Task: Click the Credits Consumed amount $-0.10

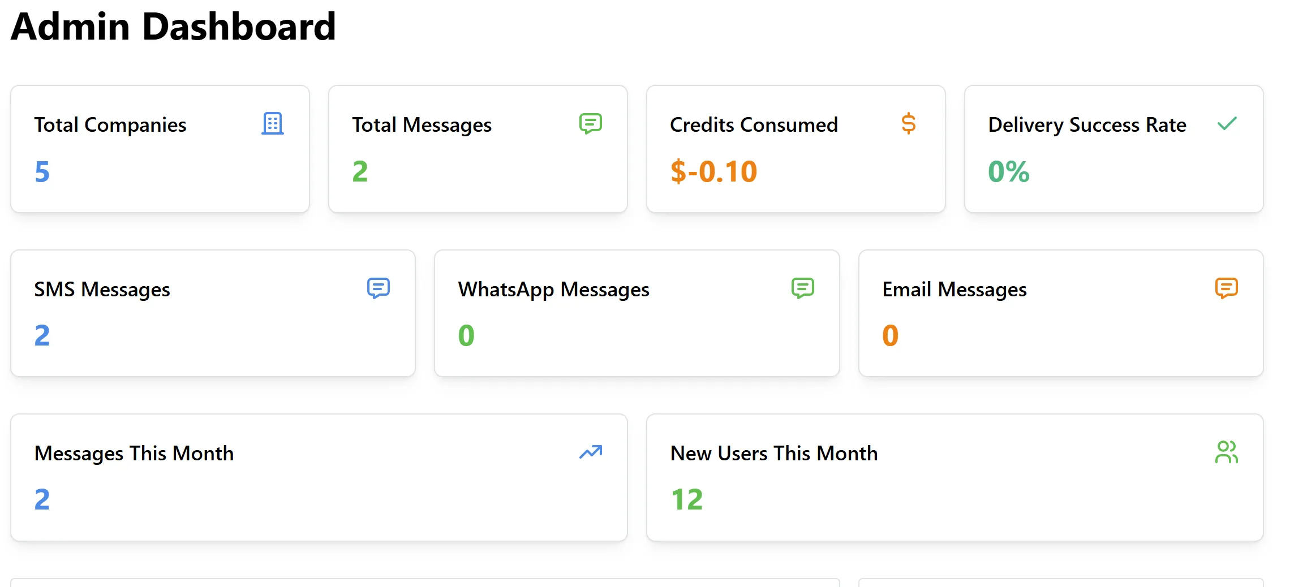Action: pos(713,171)
